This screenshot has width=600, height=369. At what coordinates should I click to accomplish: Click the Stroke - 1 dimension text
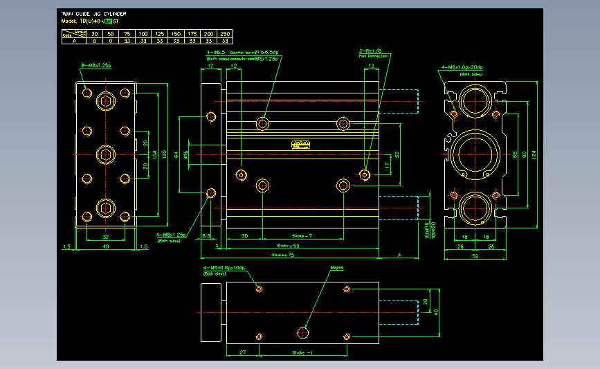[x=302, y=352]
